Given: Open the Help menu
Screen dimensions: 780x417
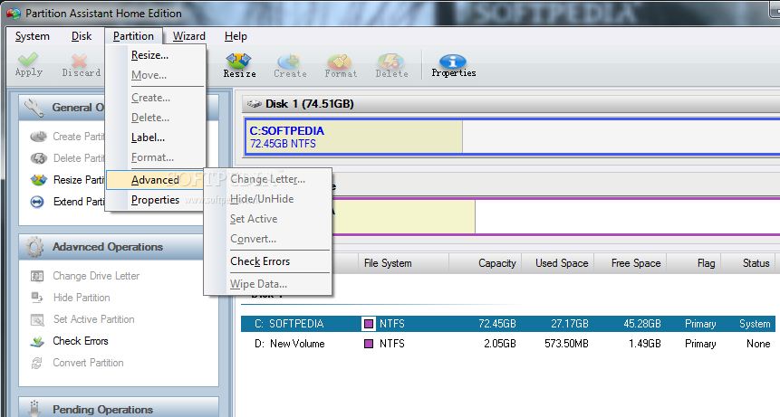Looking at the screenshot, I should pyautogui.click(x=236, y=36).
